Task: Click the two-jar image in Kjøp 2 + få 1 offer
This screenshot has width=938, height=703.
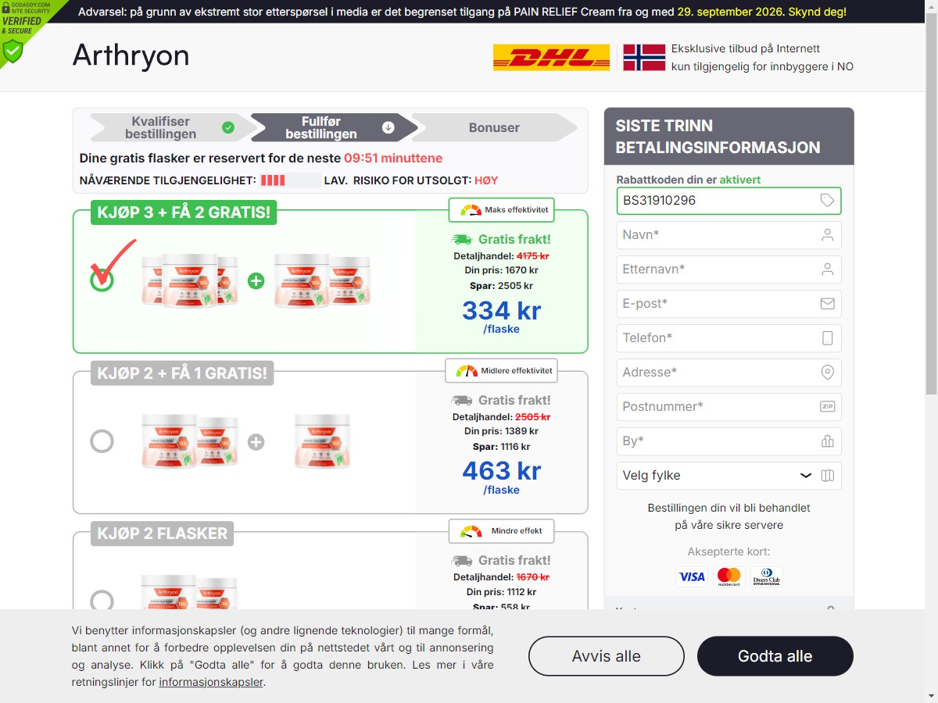Action: point(189,441)
